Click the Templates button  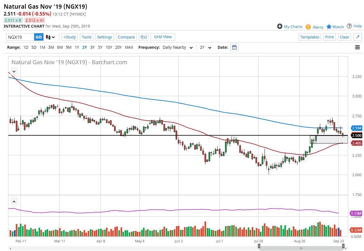tap(310, 37)
